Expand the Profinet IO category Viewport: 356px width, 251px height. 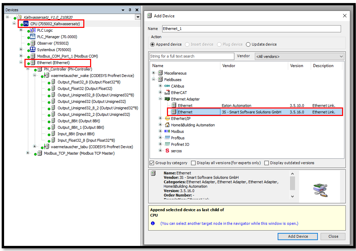[x=160, y=144]
